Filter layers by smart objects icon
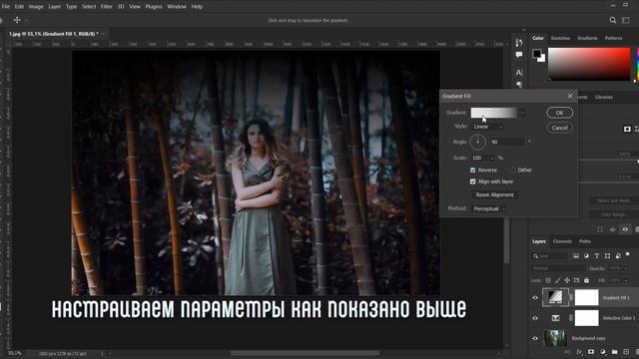Screen dimensions: 639x359 pyautogui.click(x=618, y=255)
